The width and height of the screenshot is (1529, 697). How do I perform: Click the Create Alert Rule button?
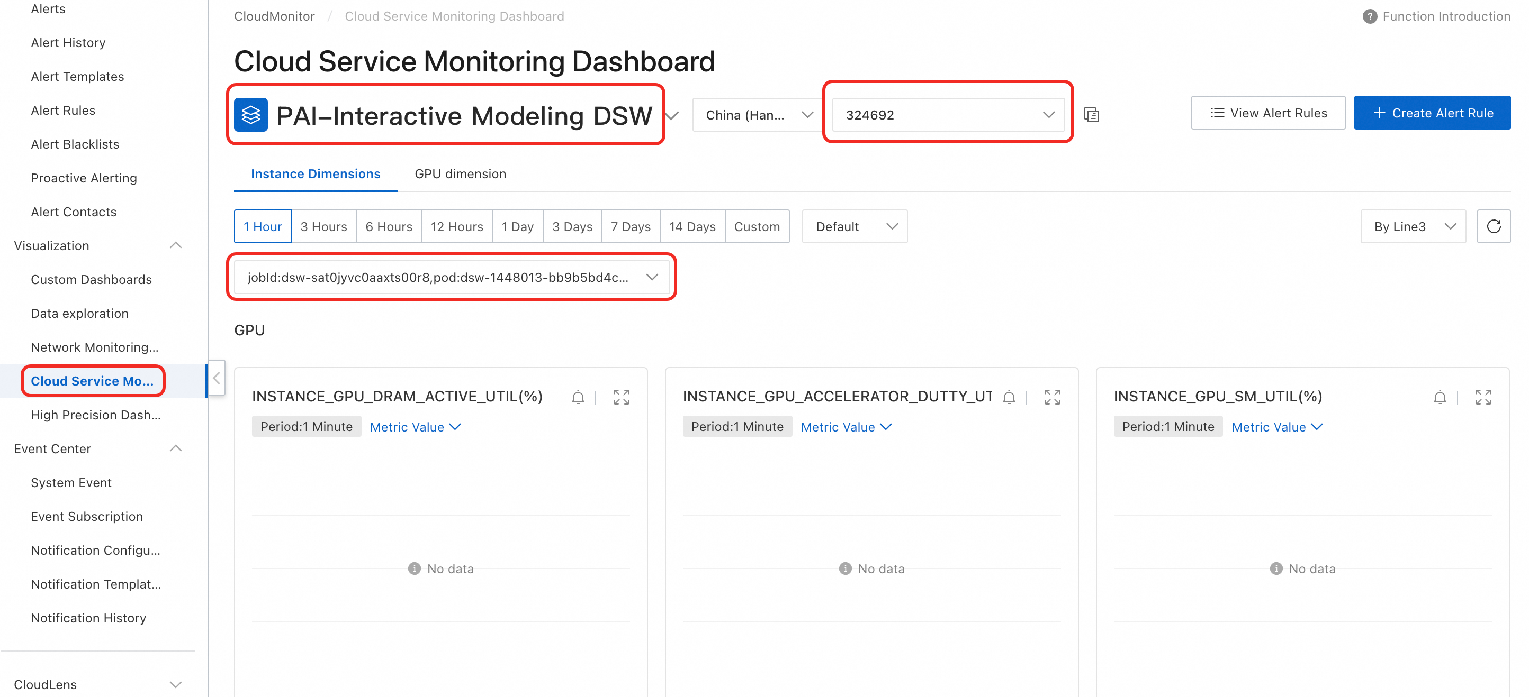click(x=1432, y=113)
